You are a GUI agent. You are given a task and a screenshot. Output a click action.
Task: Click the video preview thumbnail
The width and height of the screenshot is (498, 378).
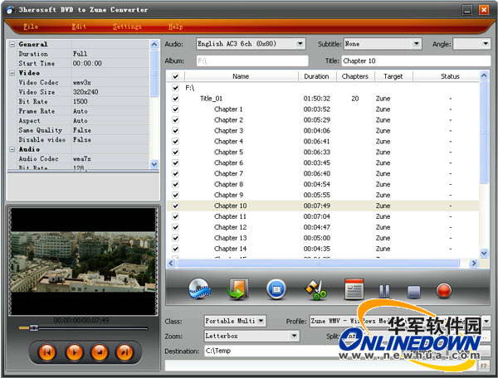coord(83,262)
